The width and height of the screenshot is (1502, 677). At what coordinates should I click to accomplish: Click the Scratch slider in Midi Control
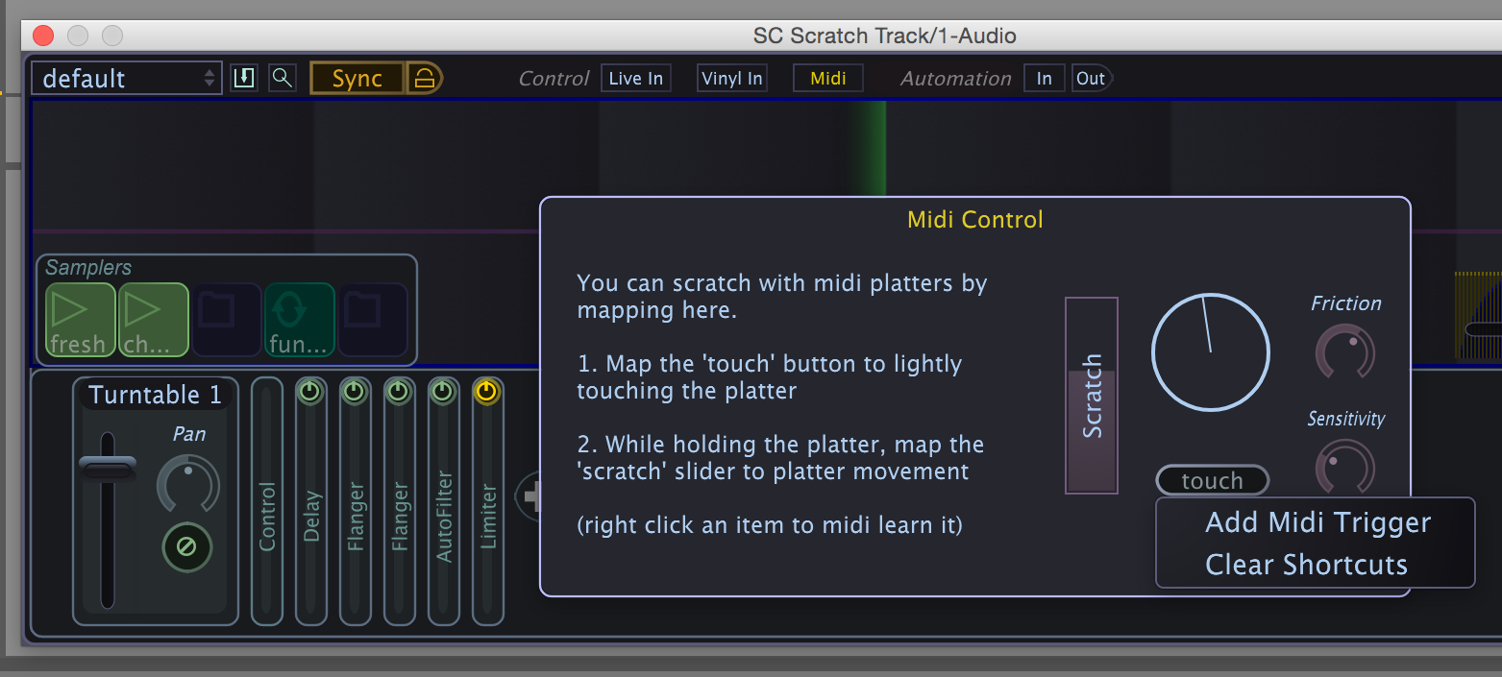[1092, 396]
